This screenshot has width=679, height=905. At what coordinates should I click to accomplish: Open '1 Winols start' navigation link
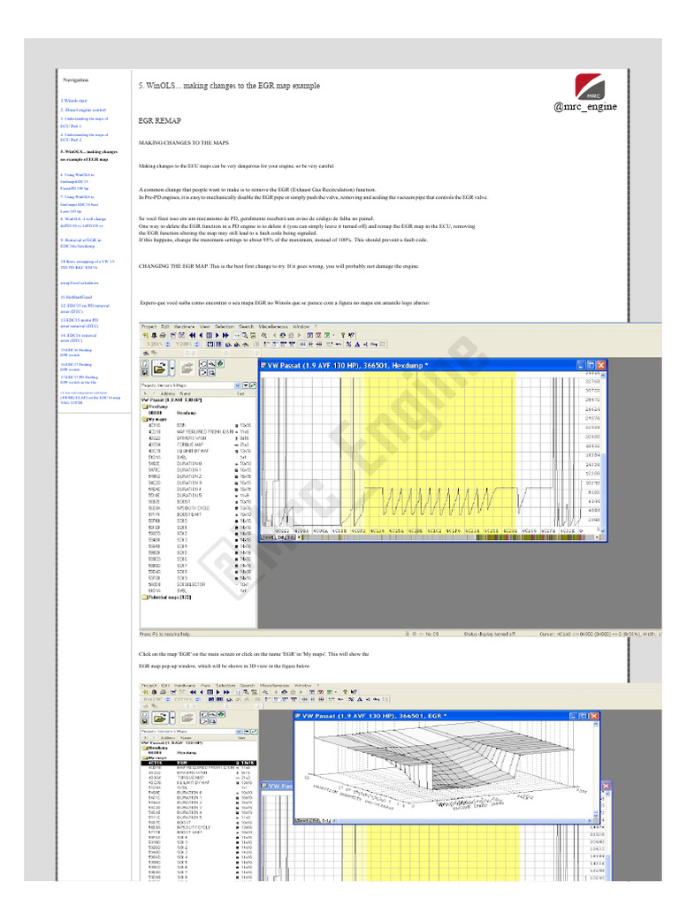[x=75, y=101]
